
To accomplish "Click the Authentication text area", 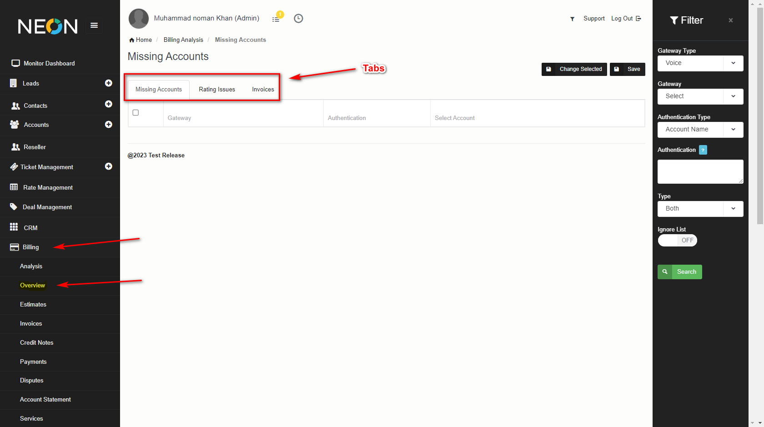I will (700, 171).
